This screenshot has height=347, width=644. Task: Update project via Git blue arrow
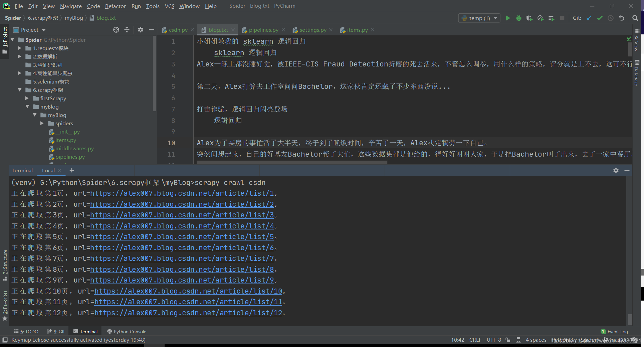coord(589,18)
